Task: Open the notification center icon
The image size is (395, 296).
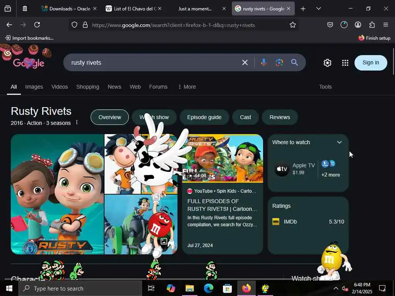Action: [x=382, y=288]
